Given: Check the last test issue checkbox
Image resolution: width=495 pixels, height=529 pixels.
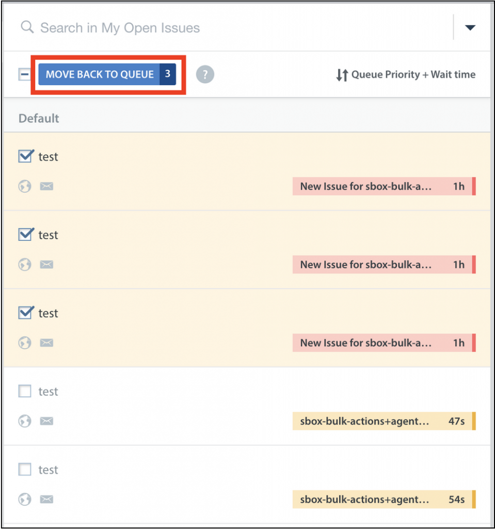Looking at the screenshot, I should (x=25, y=469).
